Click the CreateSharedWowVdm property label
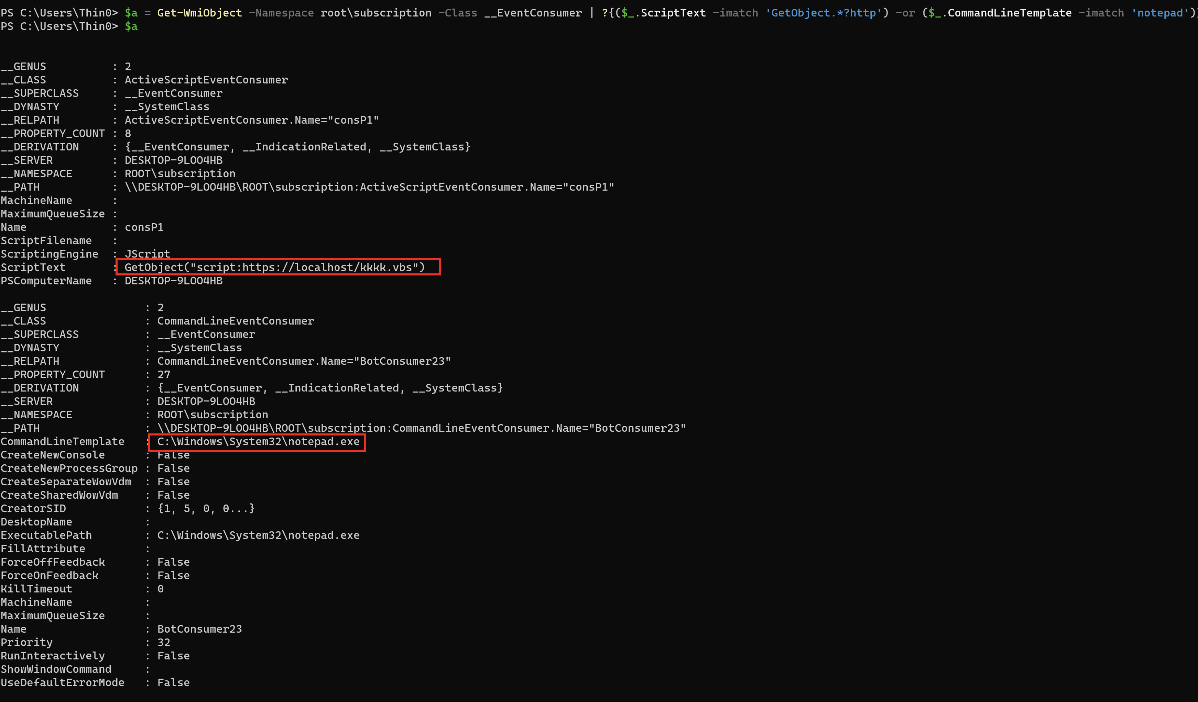This screenshot has height=702, width=1198. 59,495
